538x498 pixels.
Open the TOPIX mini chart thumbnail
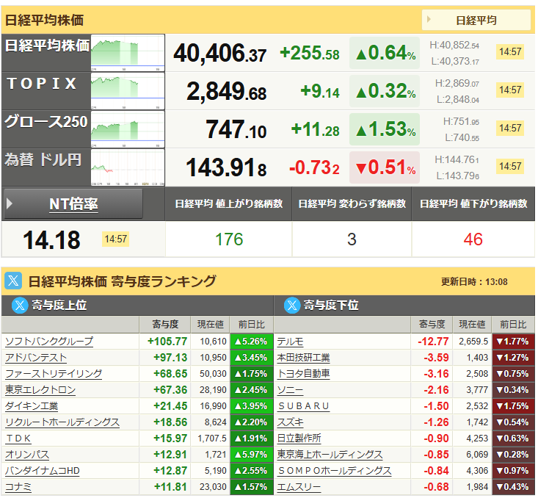[x=128, y=91]
